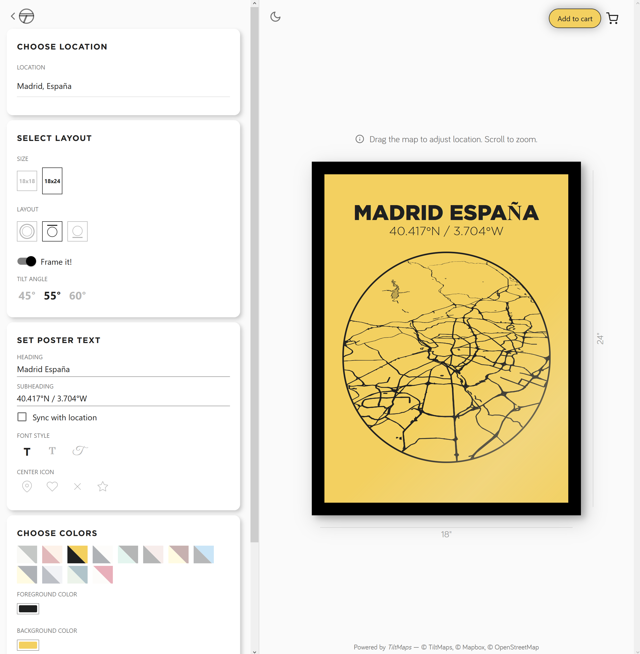Click the Add to cart button
Screen dimensions: 640x654
tap(574, 18)
